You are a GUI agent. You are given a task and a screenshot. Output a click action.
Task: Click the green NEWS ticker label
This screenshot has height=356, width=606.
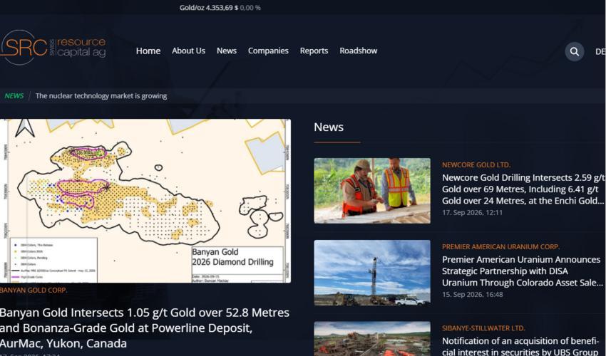(x=14, y=95)
